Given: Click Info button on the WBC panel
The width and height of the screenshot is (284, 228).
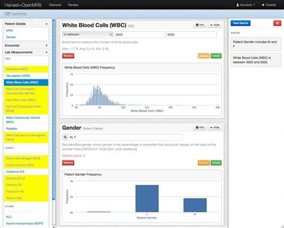Looking at the screenshot, I should [200, 25].
